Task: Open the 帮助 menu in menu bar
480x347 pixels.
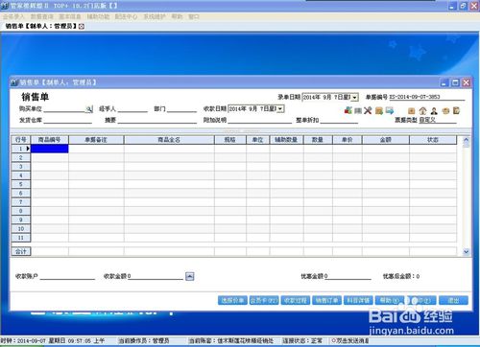Action: [x=177, y=16]
